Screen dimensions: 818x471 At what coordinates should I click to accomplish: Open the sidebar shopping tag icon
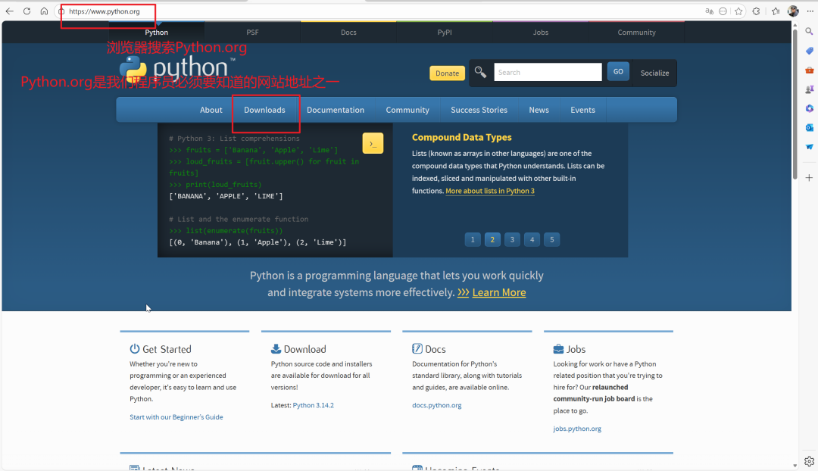click(x=809, y=51)
